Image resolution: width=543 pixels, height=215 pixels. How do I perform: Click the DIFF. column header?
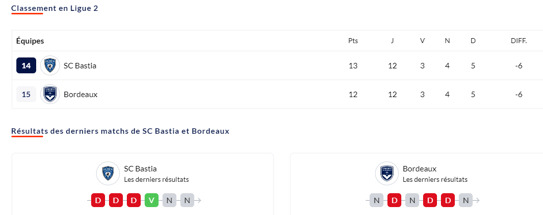click(x=519, y=41)
